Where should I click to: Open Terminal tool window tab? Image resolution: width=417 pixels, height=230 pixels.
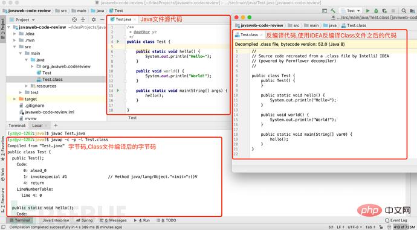click(x=20, y=220)
